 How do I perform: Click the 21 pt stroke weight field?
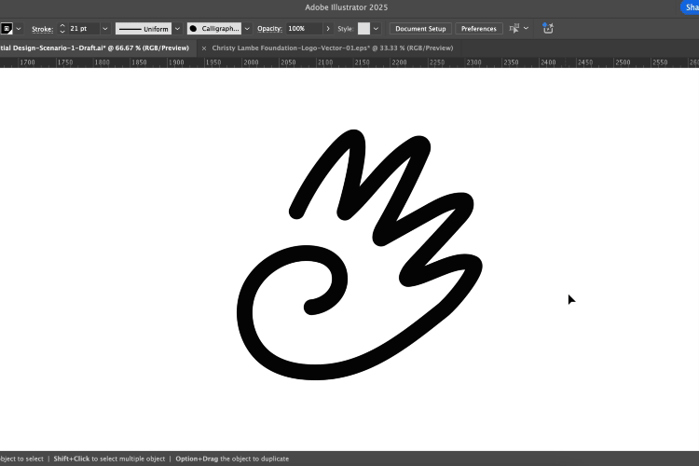(x=83, y=29)
